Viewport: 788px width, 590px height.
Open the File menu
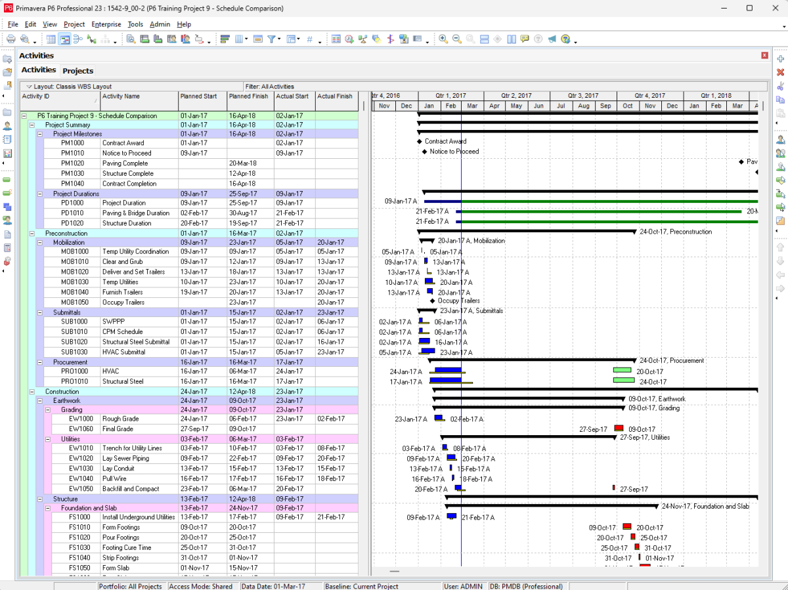point(13,24)
